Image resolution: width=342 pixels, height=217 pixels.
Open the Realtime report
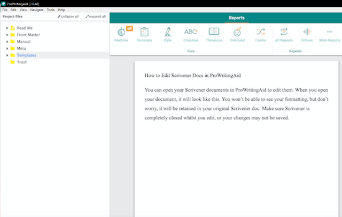tap(121, 33)
